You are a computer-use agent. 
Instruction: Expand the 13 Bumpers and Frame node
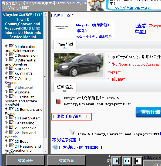point(6,109)
